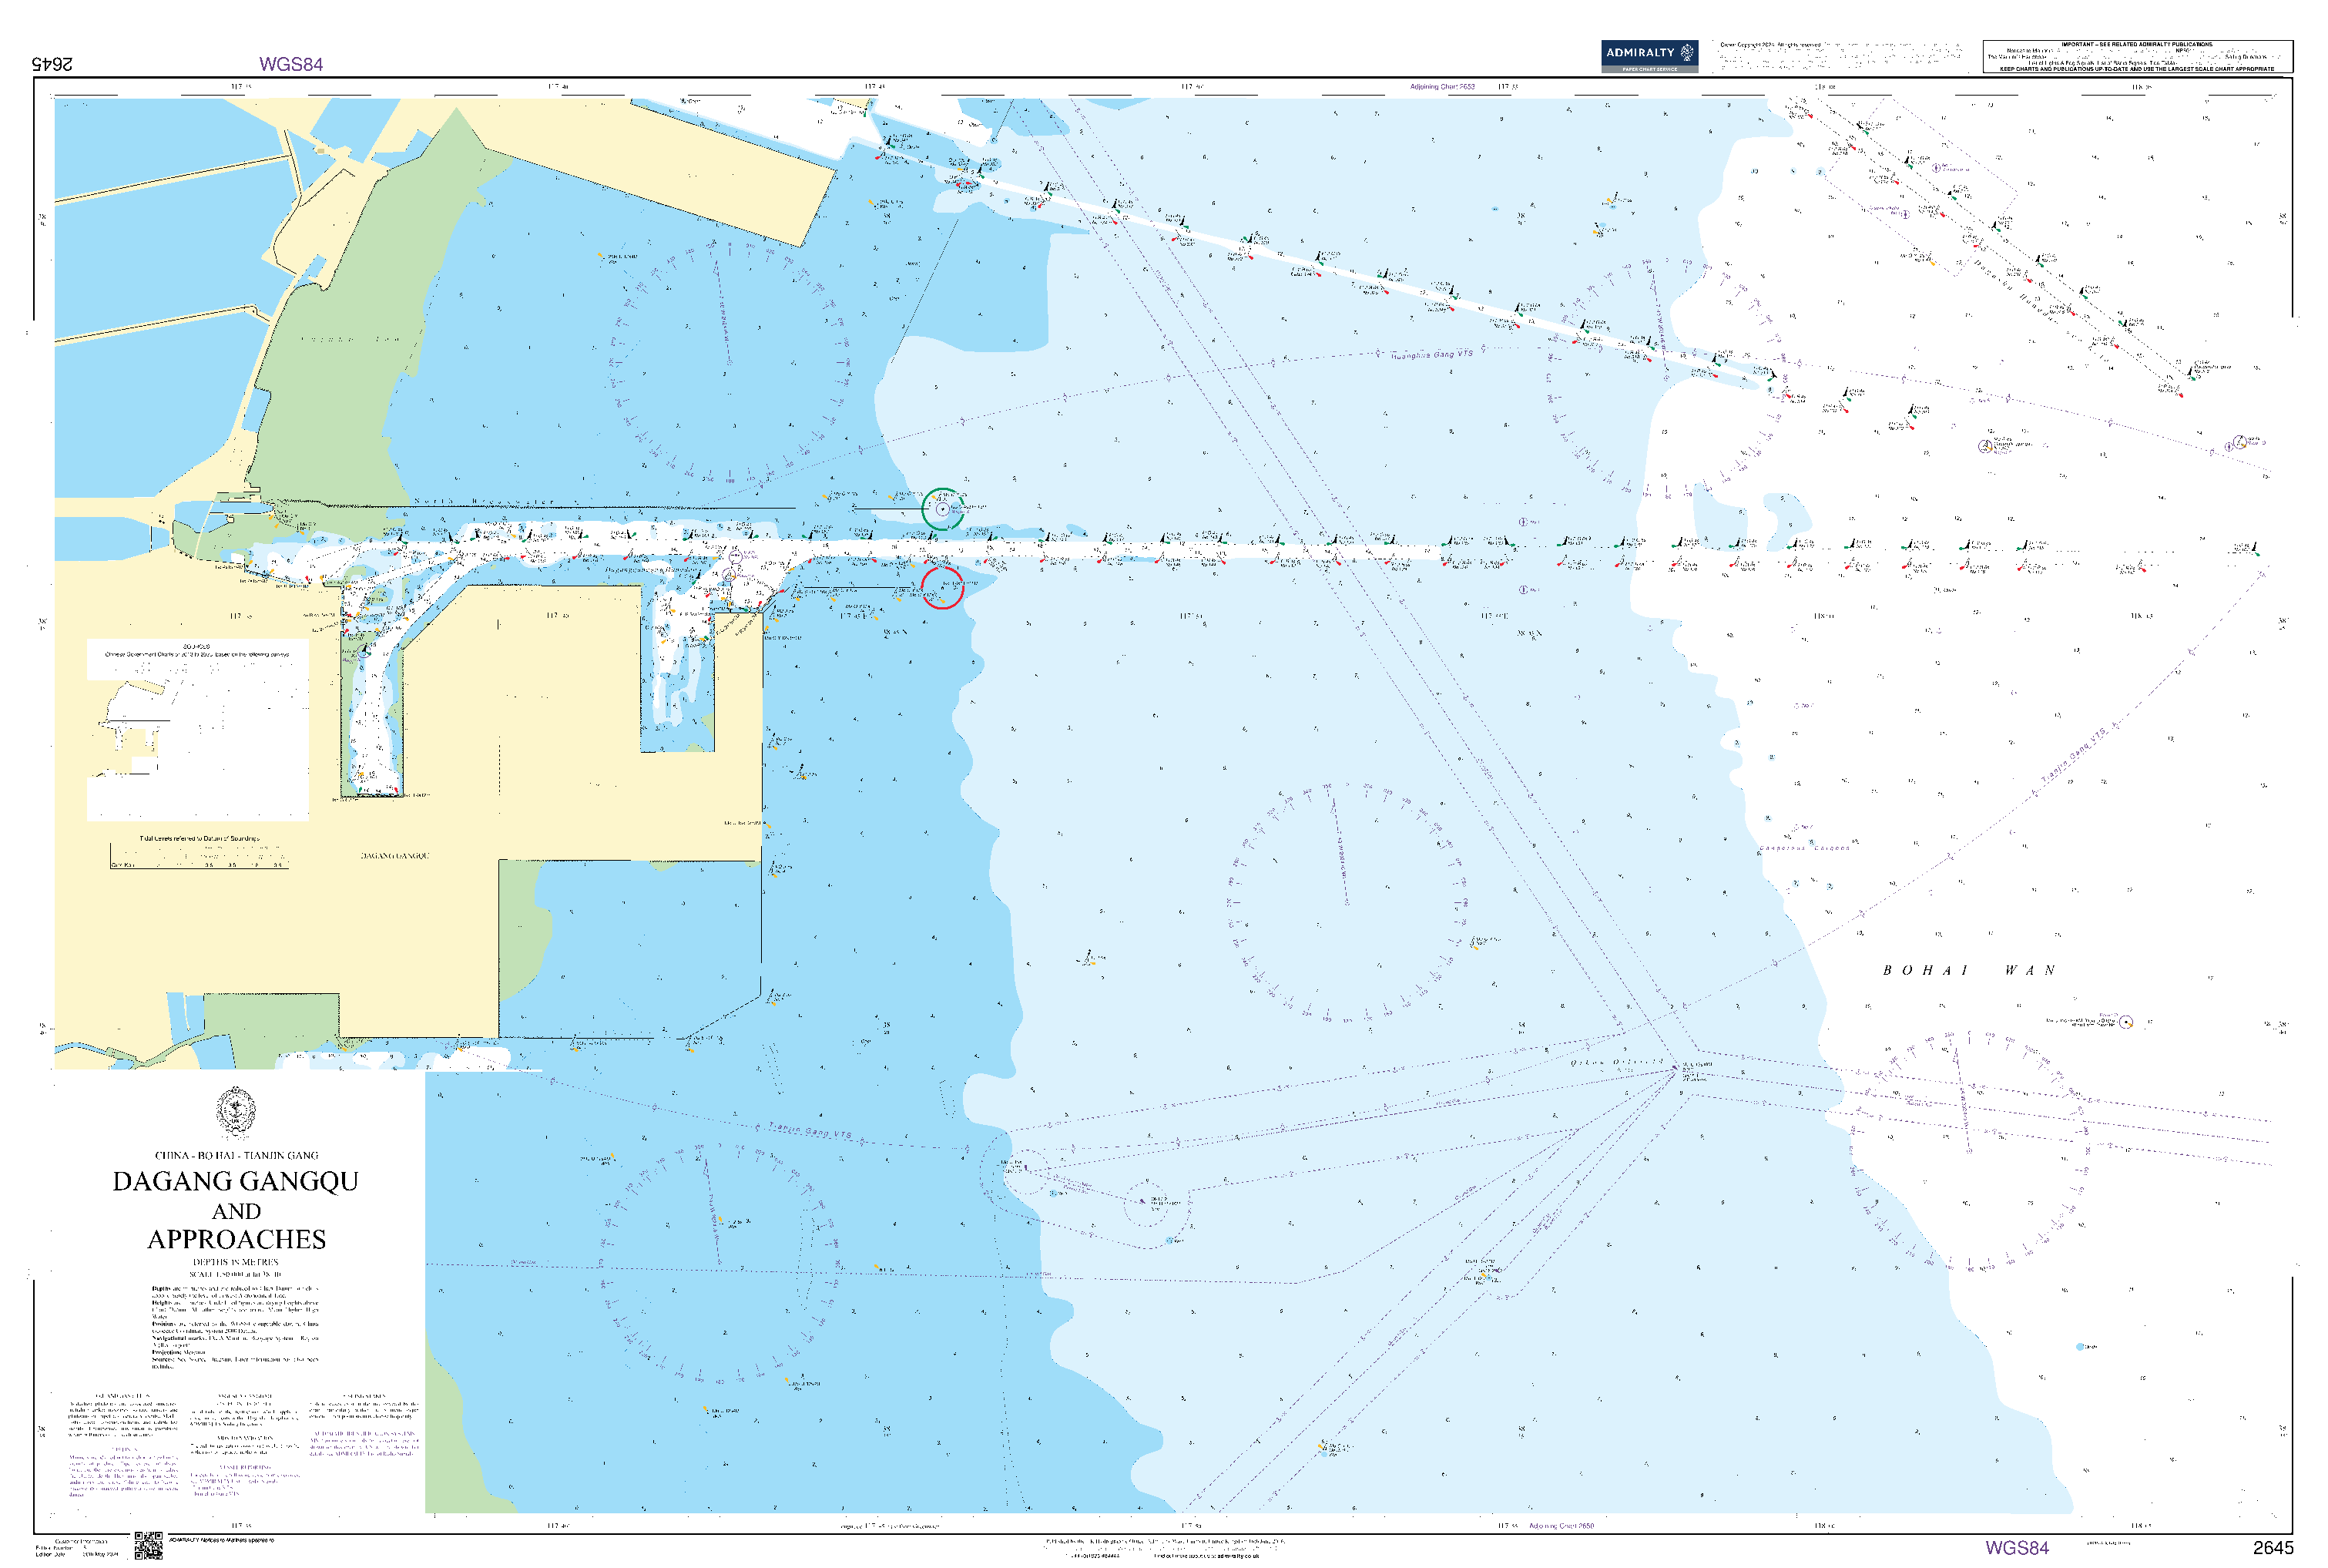Viewport: 2328px width, 1568px height.
Task: Click the WGS84 label at bottom right
Action: pyautogui.click(x=2016, y=1548)
